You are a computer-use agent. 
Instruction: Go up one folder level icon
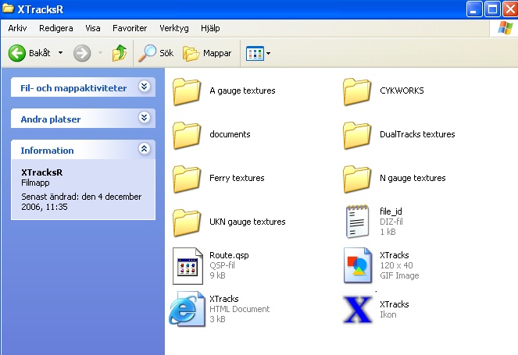[120, 53]
